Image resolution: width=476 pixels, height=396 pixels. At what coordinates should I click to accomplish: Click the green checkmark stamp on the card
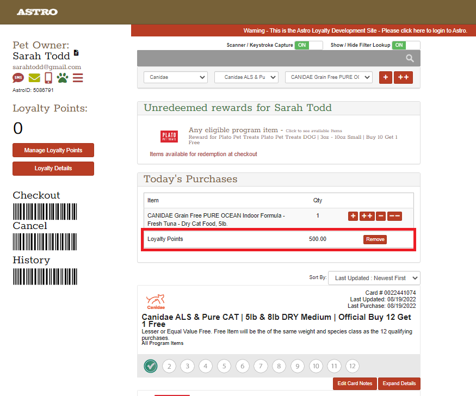151,366
